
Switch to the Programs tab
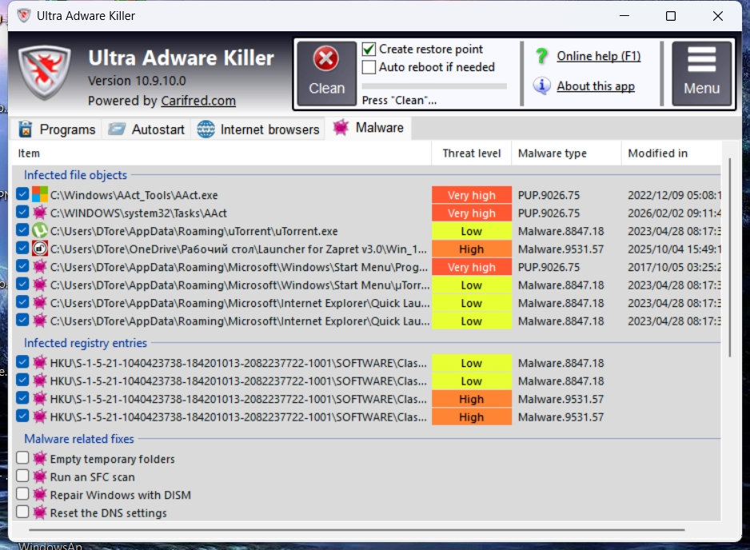[x=57, y=130]
